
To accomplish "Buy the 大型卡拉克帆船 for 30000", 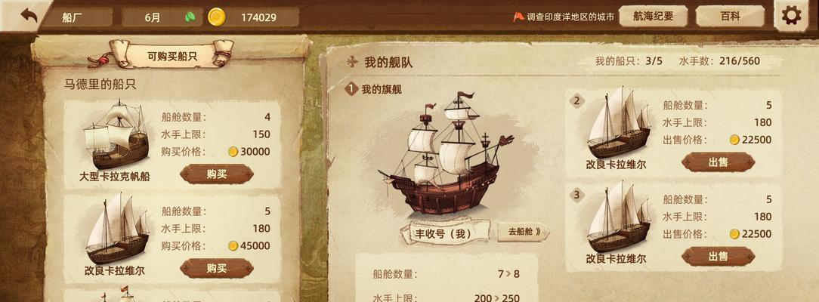I will 217,174.
